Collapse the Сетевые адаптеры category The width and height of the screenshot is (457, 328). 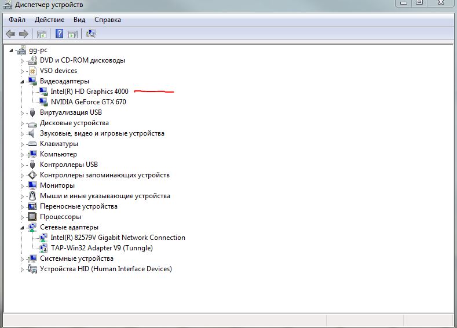[x=23, y=228]
